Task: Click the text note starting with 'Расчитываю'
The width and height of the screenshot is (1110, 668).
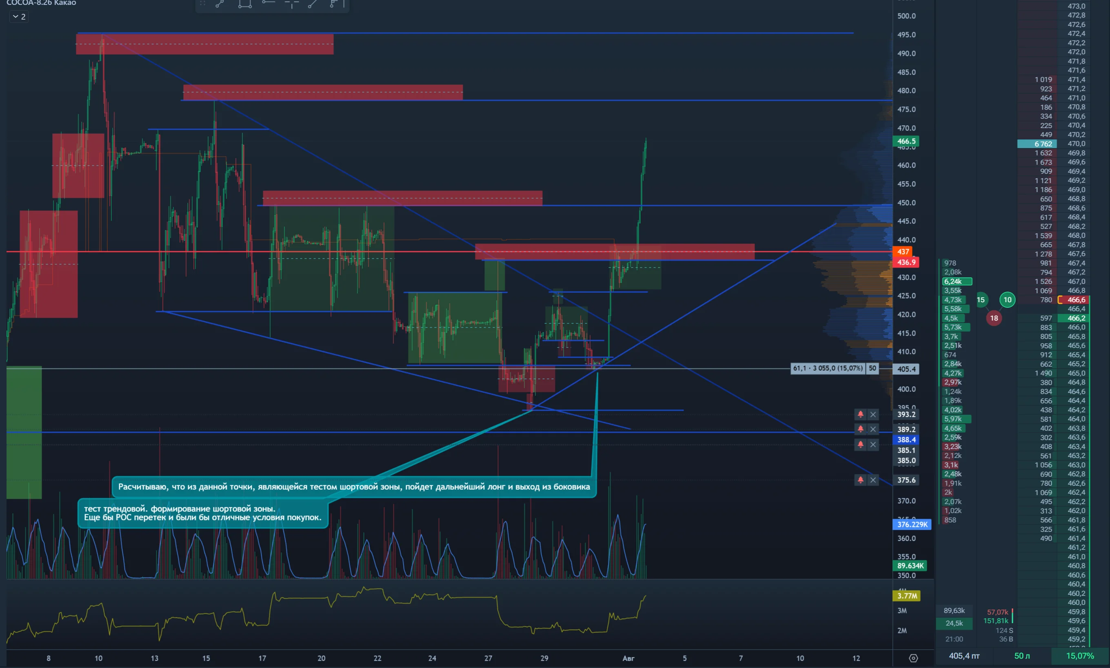Action: (x=354, y=487)
